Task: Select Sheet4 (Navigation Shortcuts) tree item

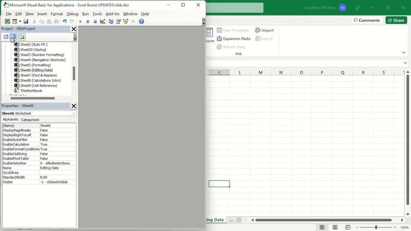Action: click(43, 60)
